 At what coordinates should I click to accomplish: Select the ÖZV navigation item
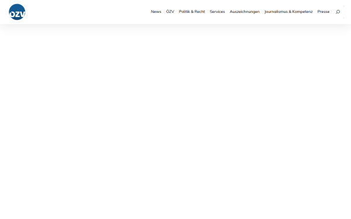[170, 12]
